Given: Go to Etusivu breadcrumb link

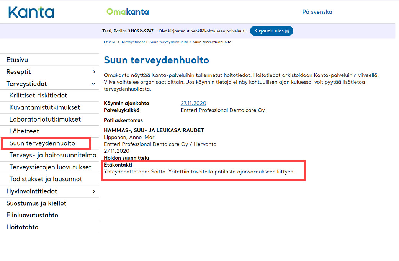Looking at the screenshot, I should (x=110, y=42).
